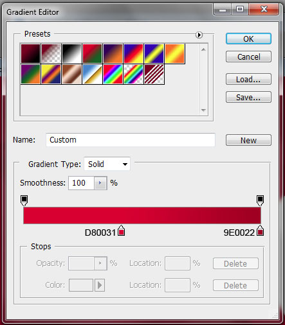Screen dimensions: 285x325
Task: Close the Gradient Editor window
Action: click(x=264, y=10)
